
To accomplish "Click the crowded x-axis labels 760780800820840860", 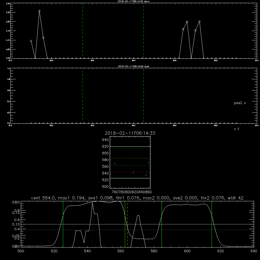I will pos(132,192).
